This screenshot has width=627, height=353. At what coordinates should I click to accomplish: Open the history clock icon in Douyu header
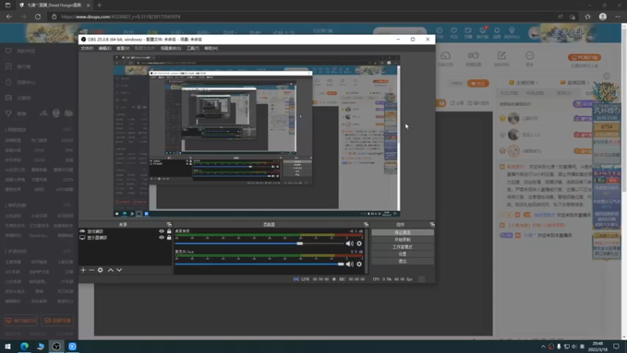(440, 33)
